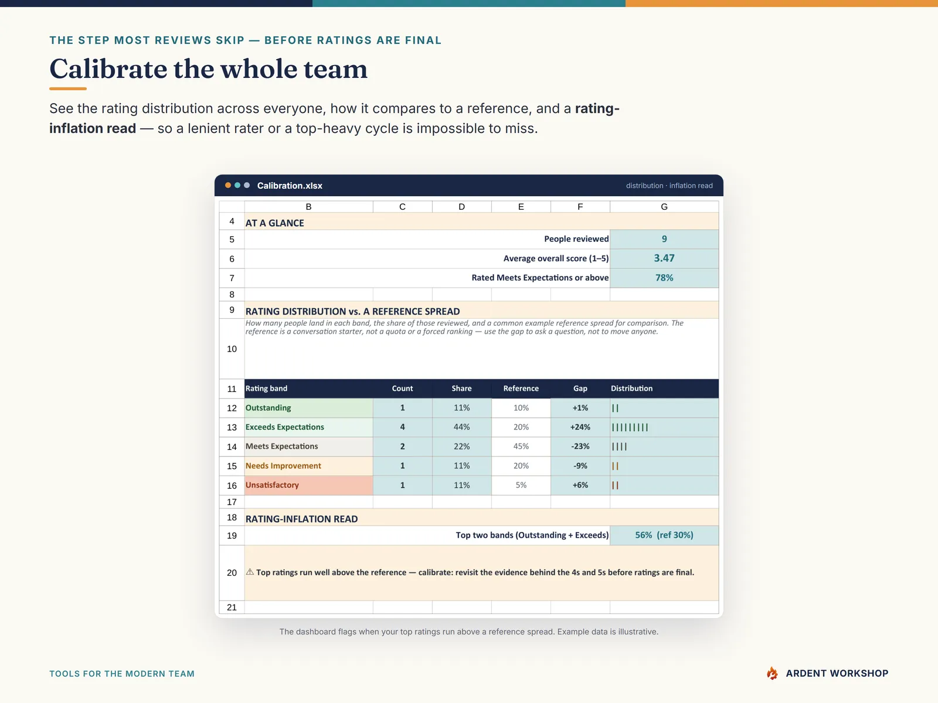
Task: Click 'Average overall score (1–5)' label
Action: tap(556, 258)
